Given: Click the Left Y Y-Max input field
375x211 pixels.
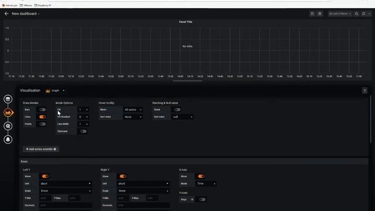Looking at the screenshot, I should [x=74, y=198].
